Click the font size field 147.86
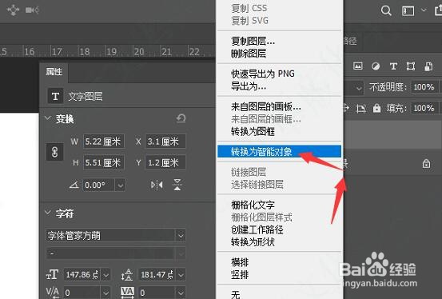This screenshot has width=442, height=299. [82, 274]
